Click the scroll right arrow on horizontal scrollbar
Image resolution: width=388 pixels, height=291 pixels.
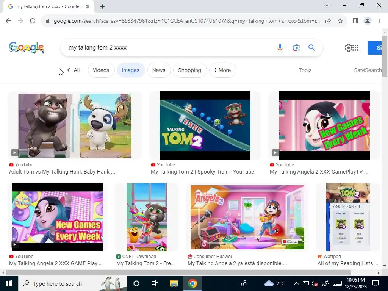coord(379,273)
